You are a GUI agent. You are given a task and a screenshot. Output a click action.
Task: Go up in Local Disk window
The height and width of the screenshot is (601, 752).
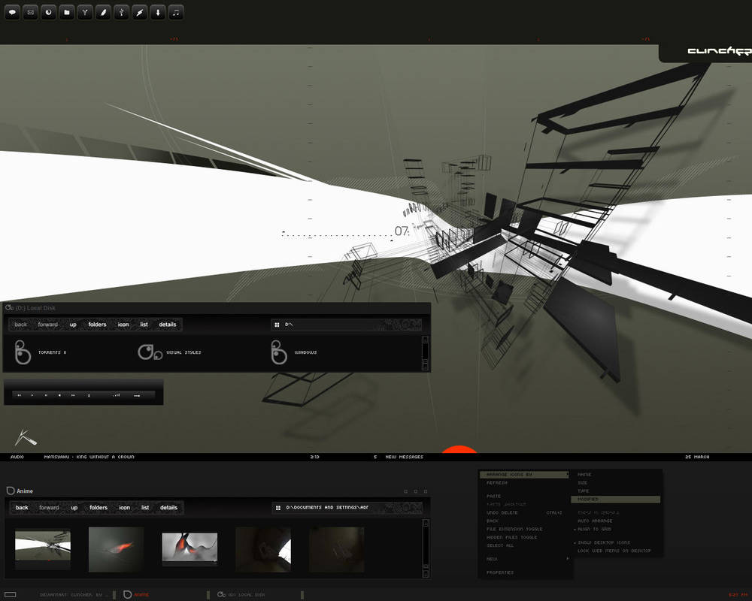point(73,325)
